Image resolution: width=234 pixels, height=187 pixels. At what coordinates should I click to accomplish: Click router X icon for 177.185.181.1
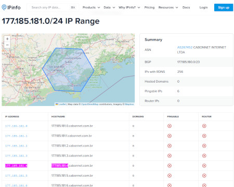[204, 136]
